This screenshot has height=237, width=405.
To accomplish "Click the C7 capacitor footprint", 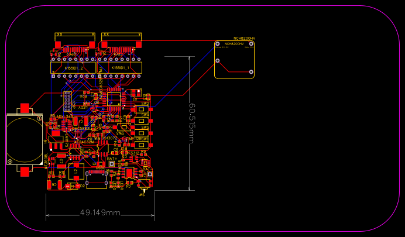I will [61, 161].
